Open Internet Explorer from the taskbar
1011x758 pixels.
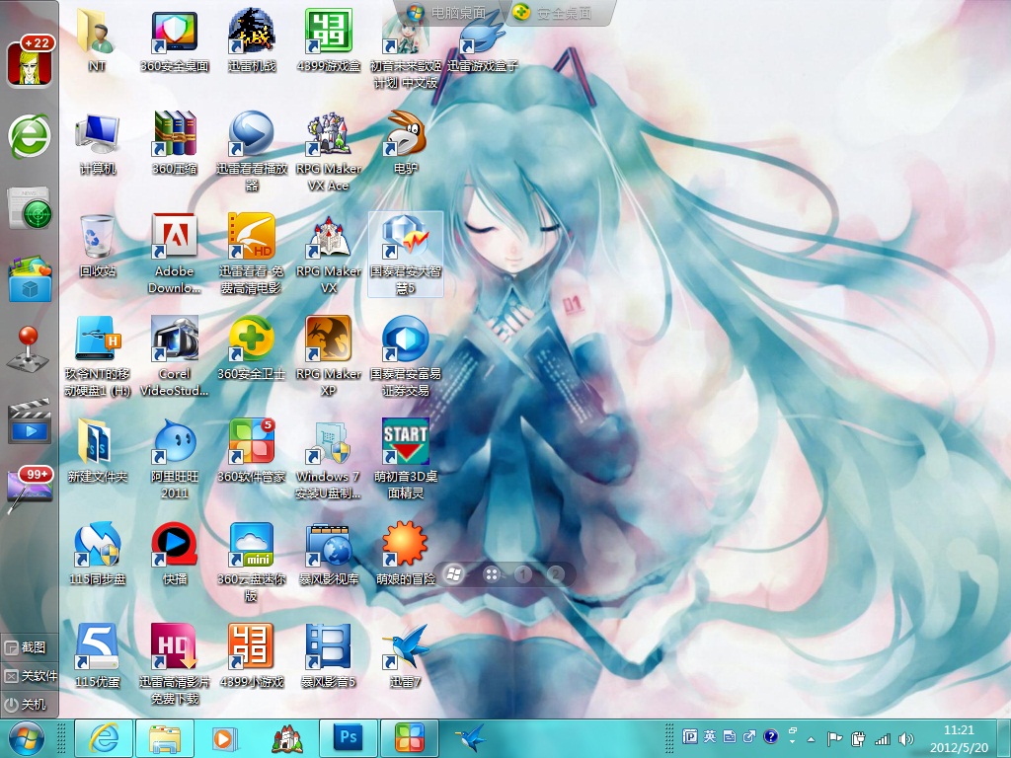coord(104,738)
